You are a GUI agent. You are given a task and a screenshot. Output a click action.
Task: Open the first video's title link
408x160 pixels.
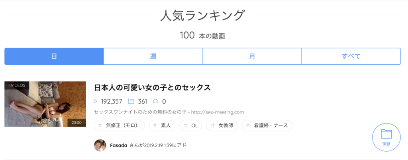[x=152, y=87]
